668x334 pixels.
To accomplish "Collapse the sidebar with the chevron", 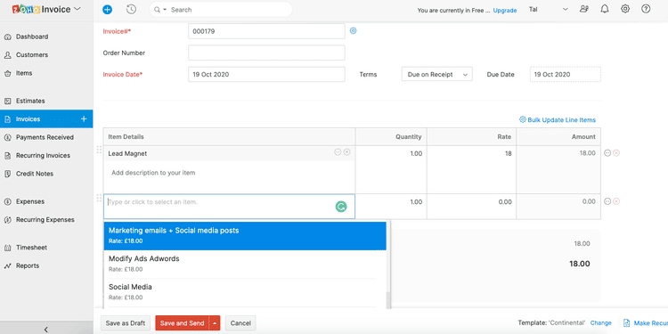I will tap(46, 329).
